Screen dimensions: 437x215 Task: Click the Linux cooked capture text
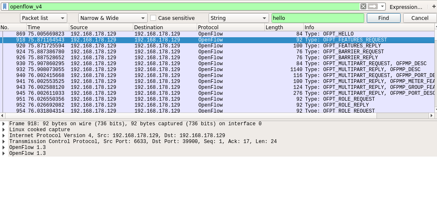tap(40, 130)
